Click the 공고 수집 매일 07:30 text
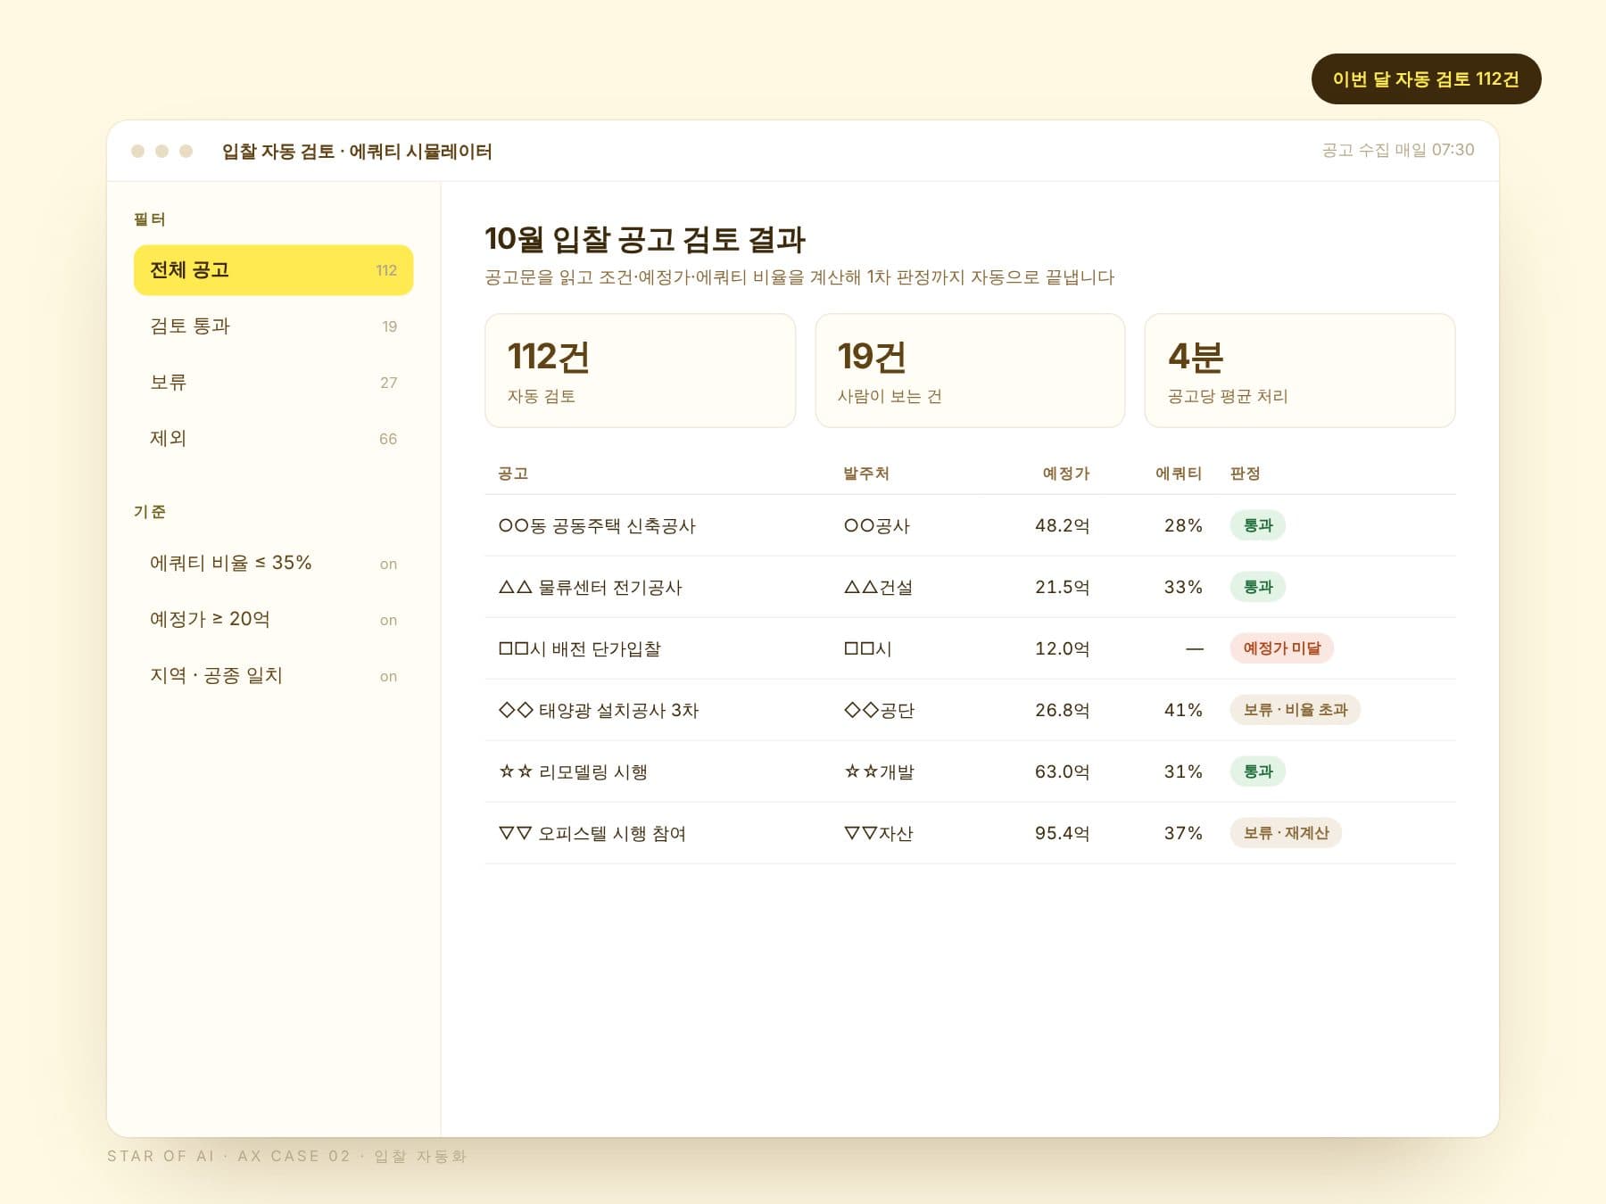The height and width of the screenshot is (1204, 1606). tap(1398, 150)
